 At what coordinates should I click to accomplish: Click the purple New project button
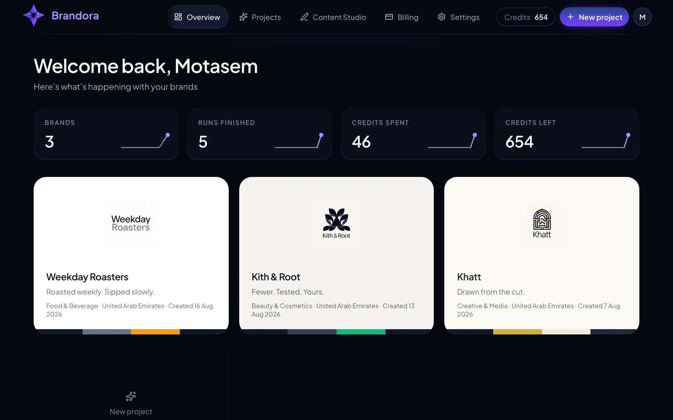594,17
